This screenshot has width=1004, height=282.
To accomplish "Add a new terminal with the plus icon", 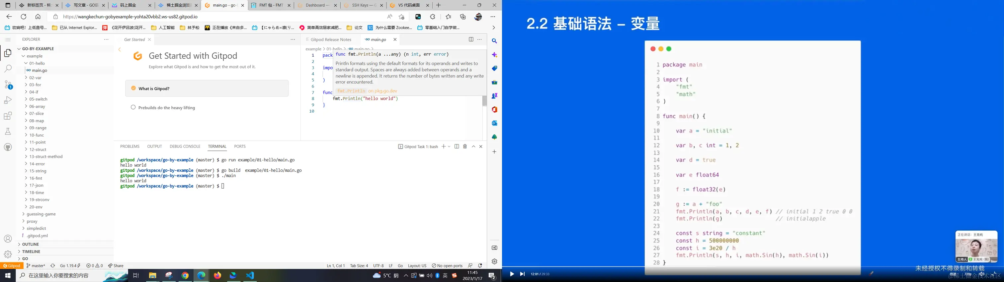I will 444,146.
